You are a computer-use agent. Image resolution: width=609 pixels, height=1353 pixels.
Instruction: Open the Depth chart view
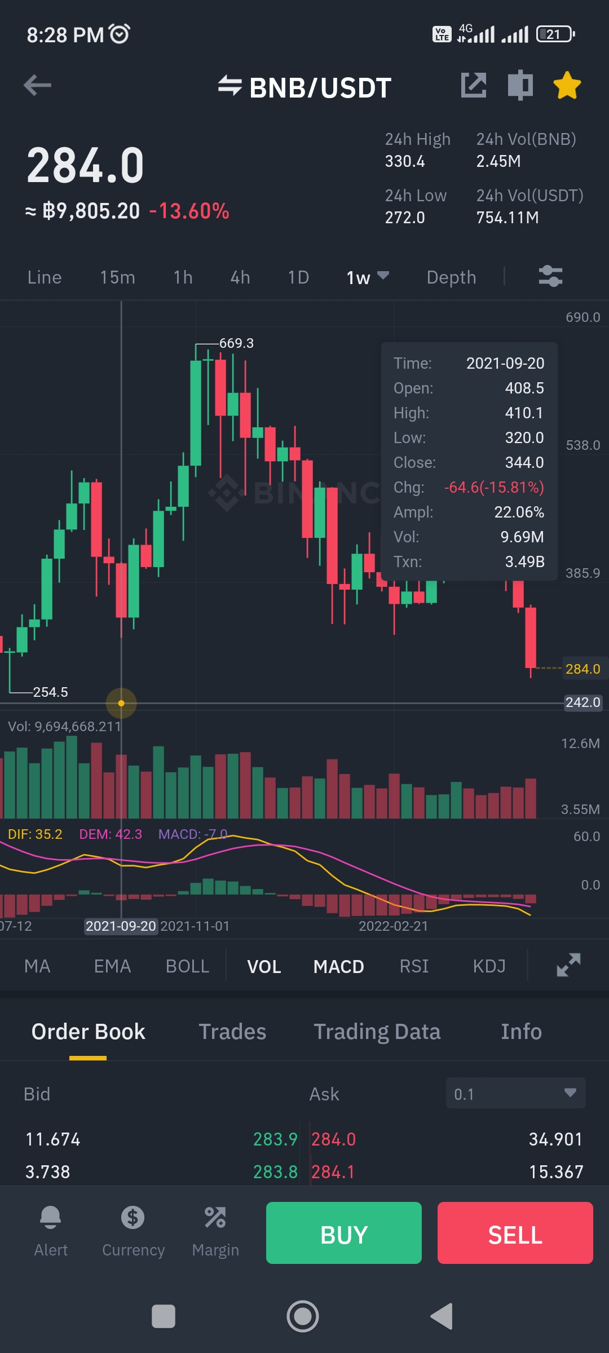[x=451, y=277]
